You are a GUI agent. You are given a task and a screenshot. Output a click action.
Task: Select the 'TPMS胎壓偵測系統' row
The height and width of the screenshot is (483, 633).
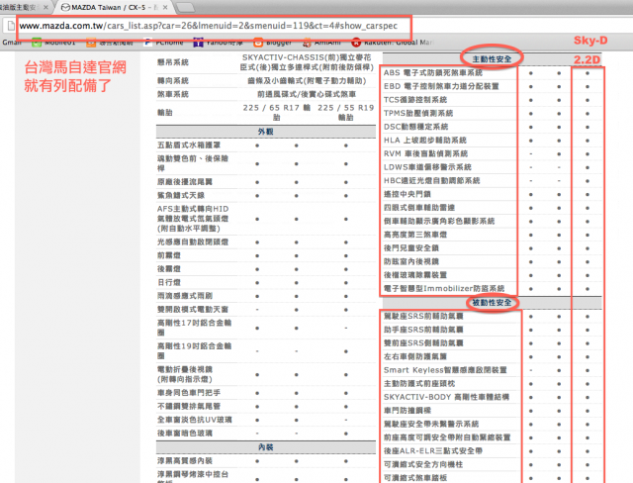492,114
